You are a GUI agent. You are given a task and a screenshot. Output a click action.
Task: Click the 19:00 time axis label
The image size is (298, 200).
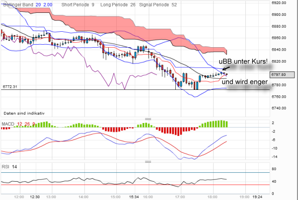[244, 197]
